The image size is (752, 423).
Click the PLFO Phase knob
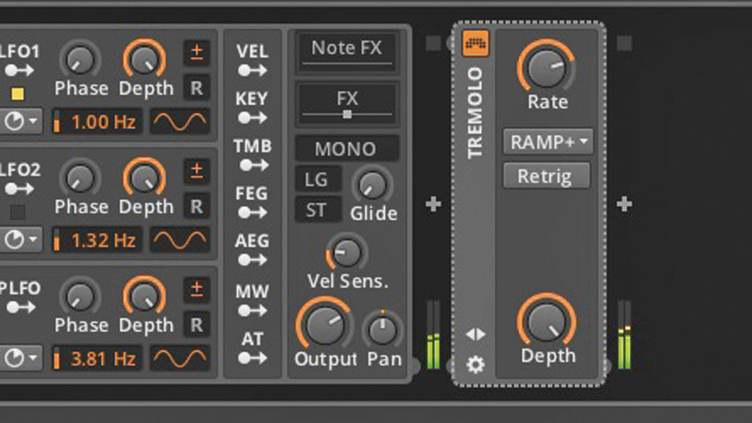point(81,296)
